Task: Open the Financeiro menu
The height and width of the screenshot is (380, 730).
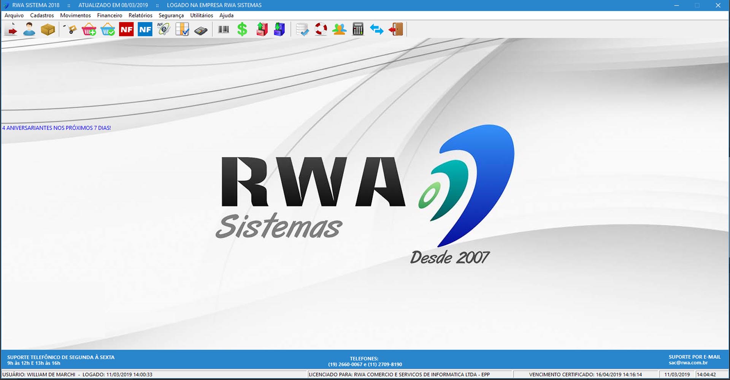Action: [x=109, y=16]
